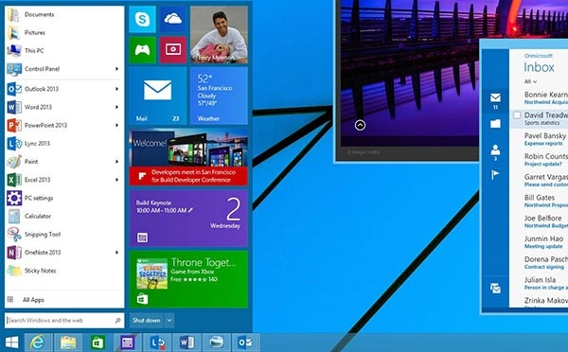568x352 pixels.
Task: Open Pavel Bansky Expense reports email
Action: pos(539,139)
